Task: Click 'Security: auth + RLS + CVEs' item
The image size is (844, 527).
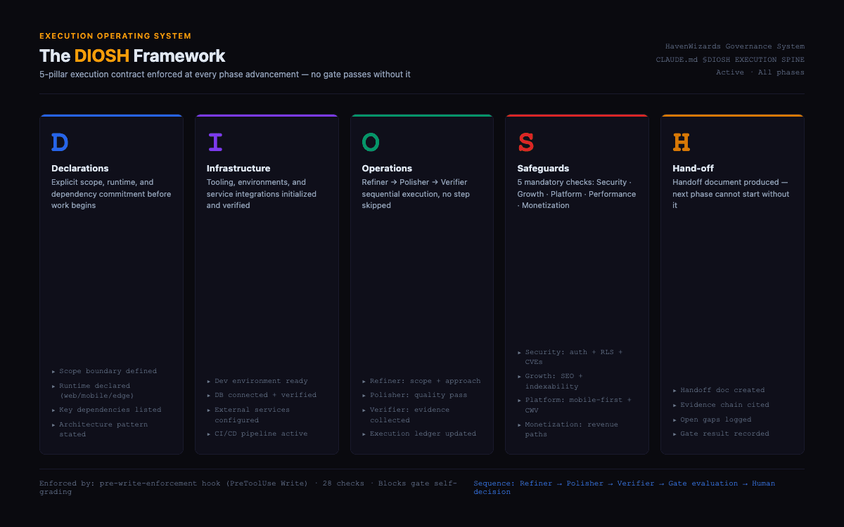Action: tap(570, 357)
